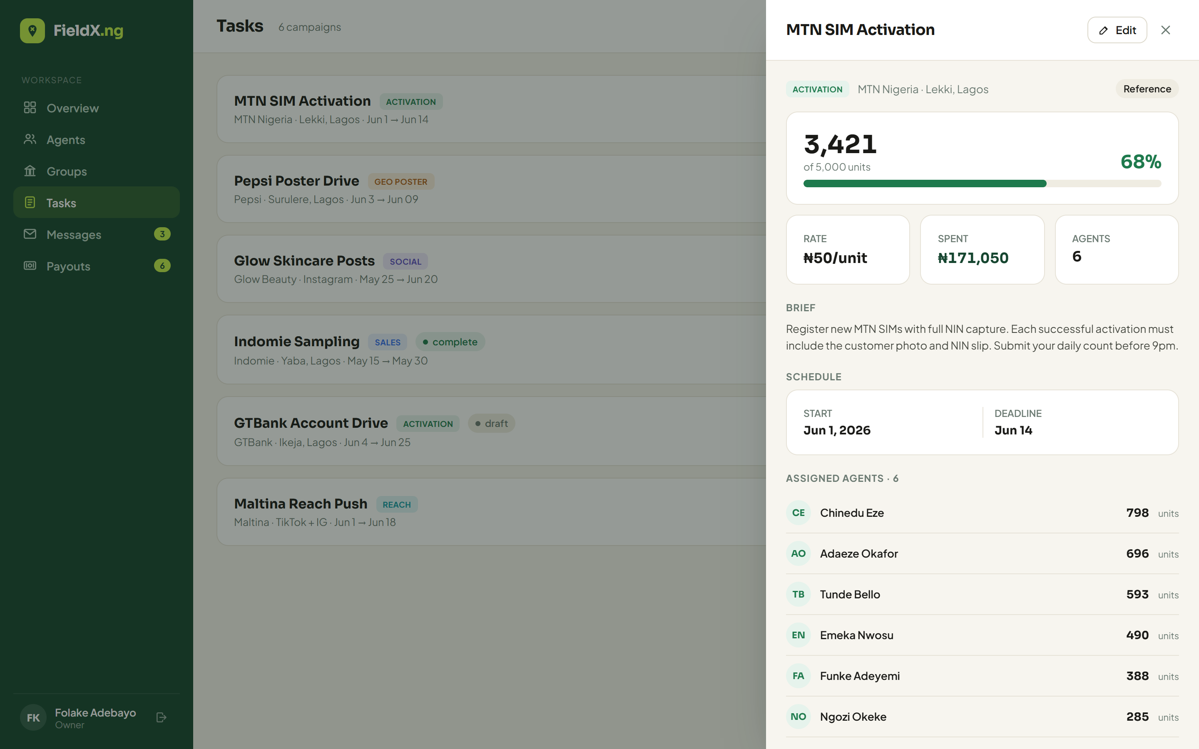Click the Agents people icon
1199x749 pixels.
30,139
